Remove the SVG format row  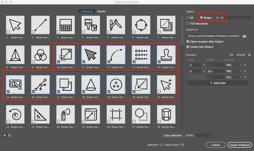[x=245, y=77]
